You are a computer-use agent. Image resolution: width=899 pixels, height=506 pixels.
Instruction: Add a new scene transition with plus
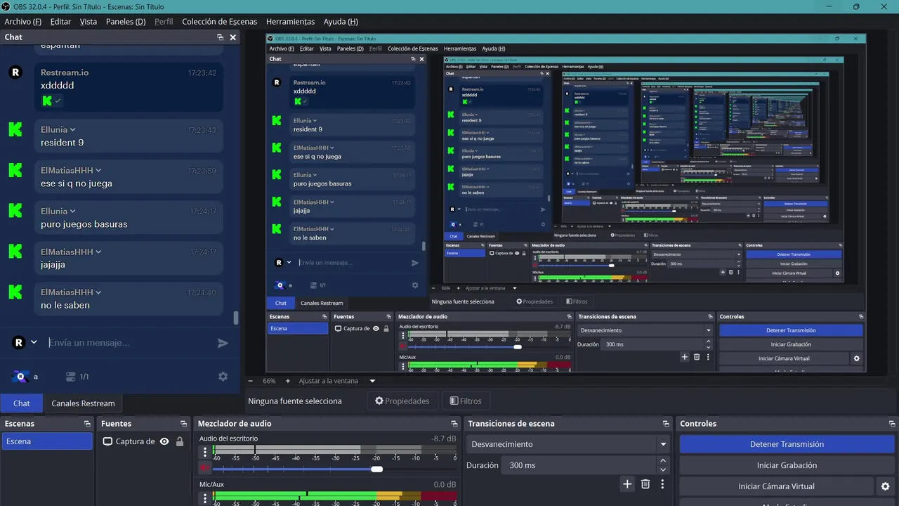point(627,484)
